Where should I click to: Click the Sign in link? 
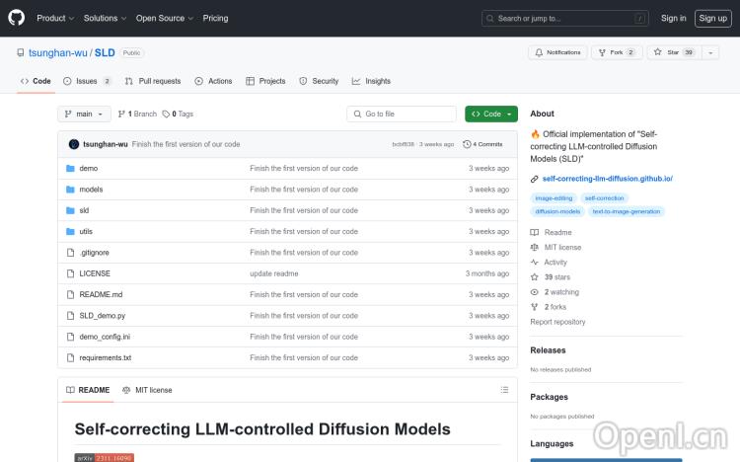click(x=674, y=18)
